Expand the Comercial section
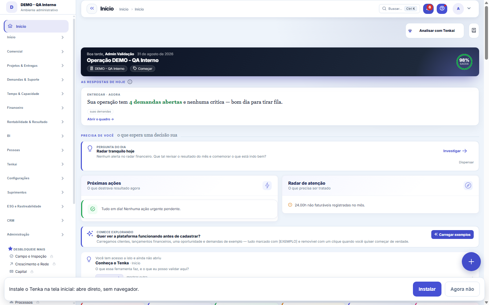Screen dimensions: 489x305 [35, 52]
